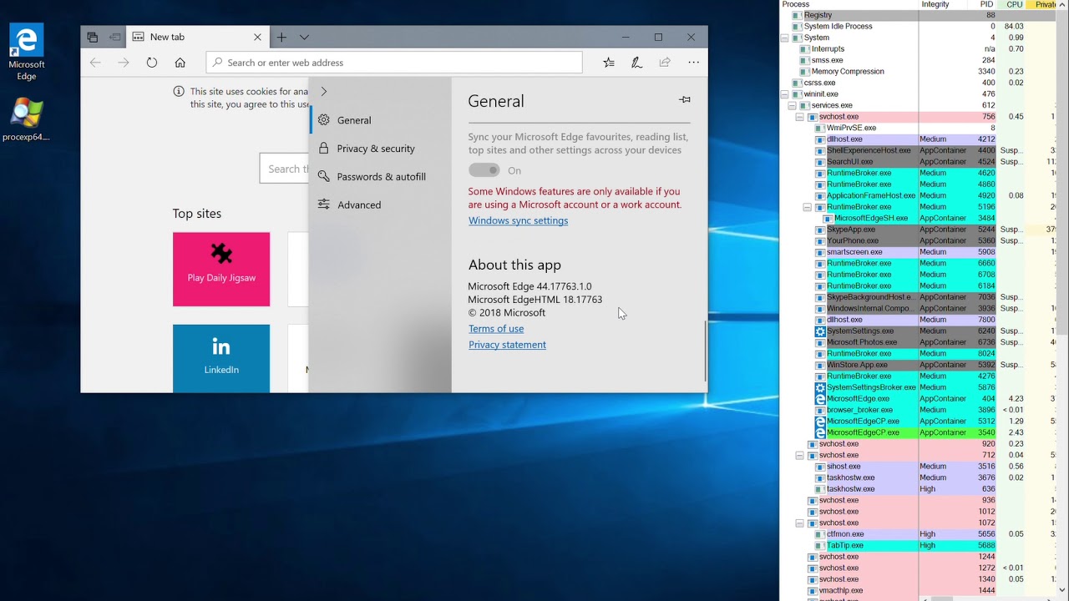Screen dimensions: 1069x601
Task: Click the Edge forward arrow
Action: point(124,63)
